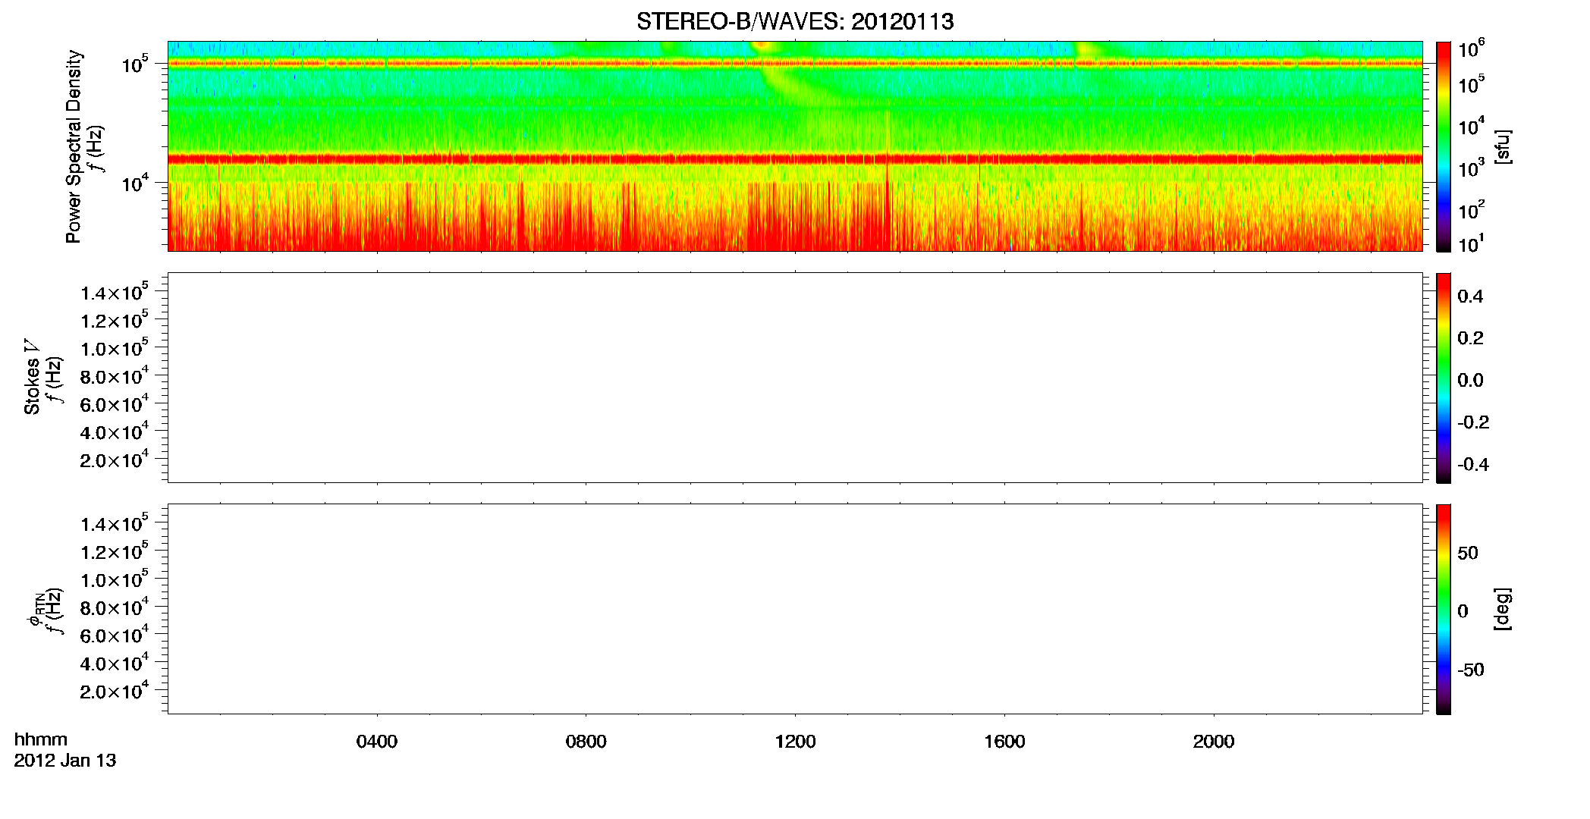The height and width of the screenshot is (819, 1590).
Task: Click the Stokes V color bar
Action: tap(1443, 378)
